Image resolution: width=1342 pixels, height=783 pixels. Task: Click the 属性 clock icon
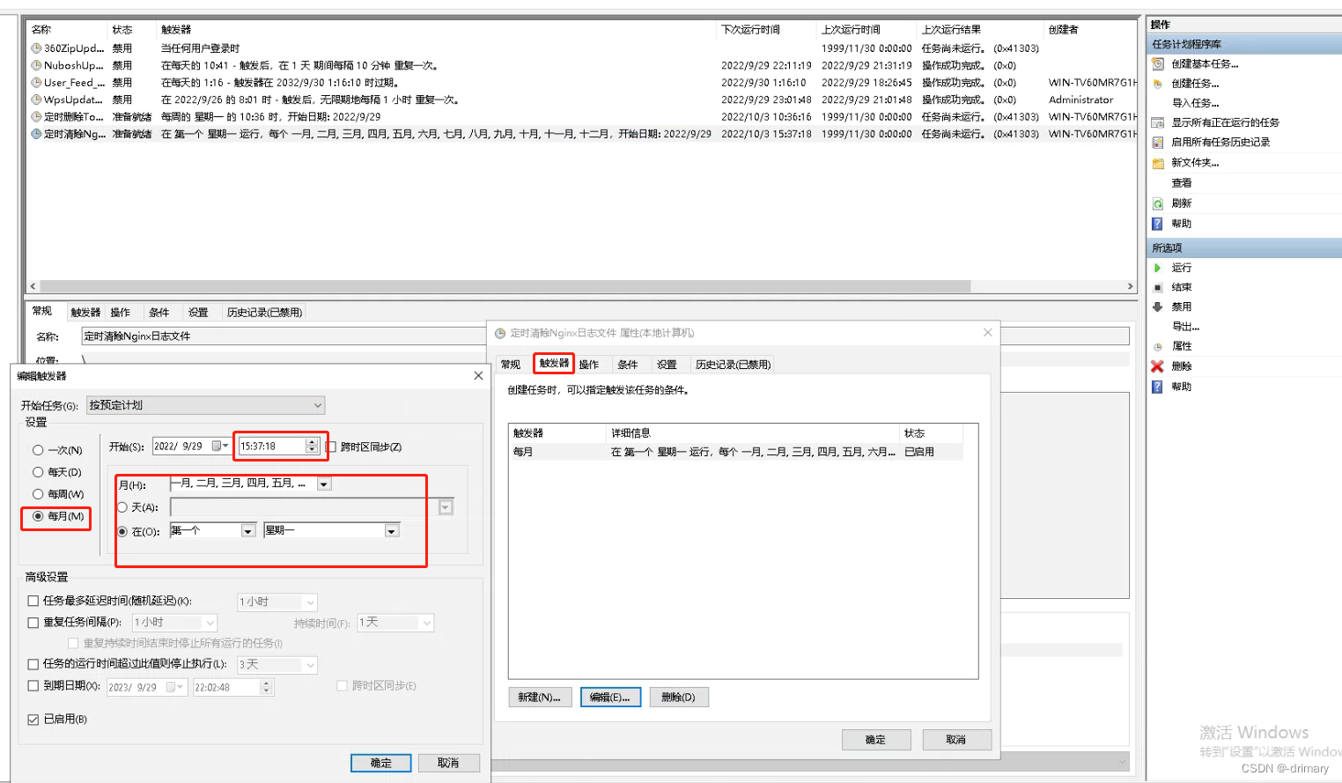pyautogui.click(x=1158, y=346)
